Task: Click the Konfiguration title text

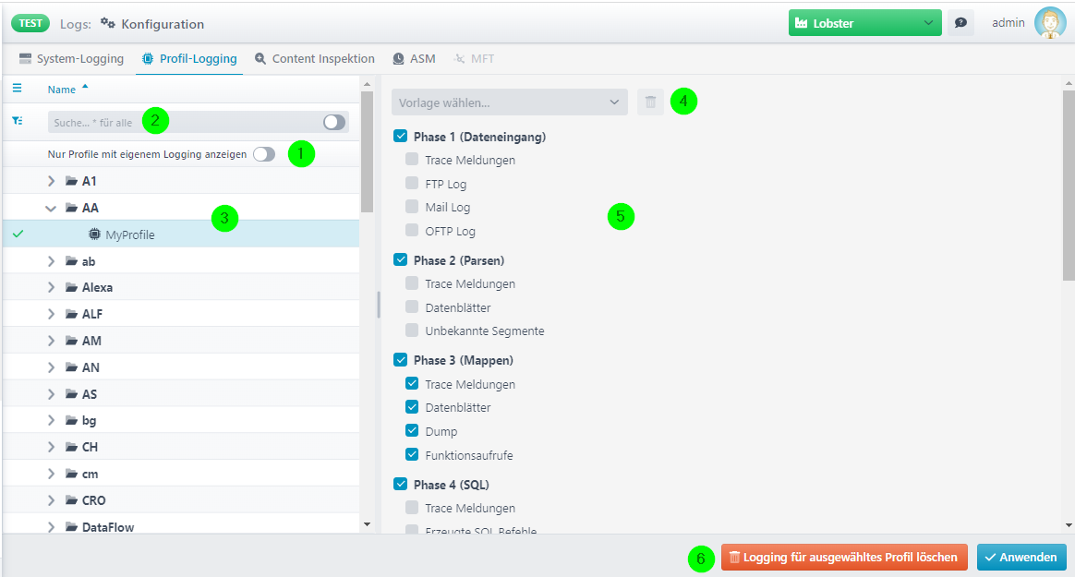Action: click(x=163, y=24)
